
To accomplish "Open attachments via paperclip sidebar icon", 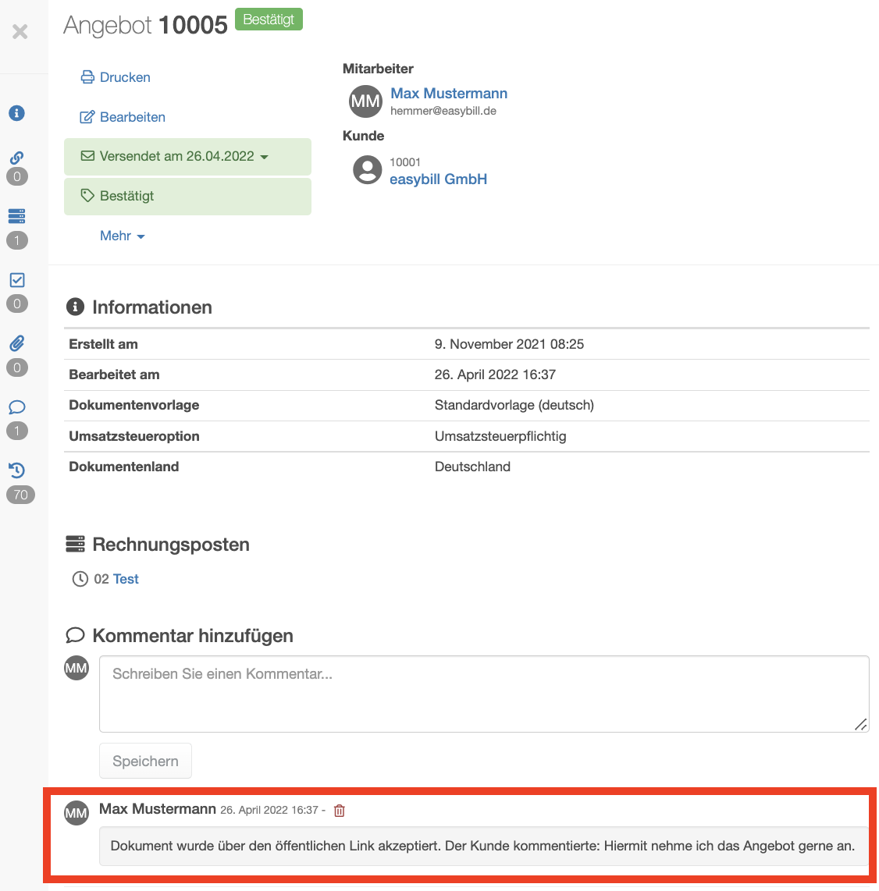I will [x=17, y=343].
